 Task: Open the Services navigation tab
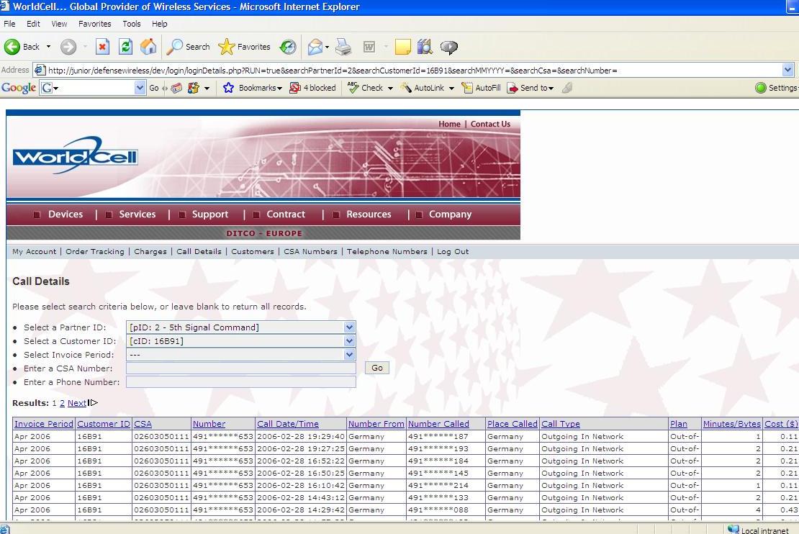137,214
